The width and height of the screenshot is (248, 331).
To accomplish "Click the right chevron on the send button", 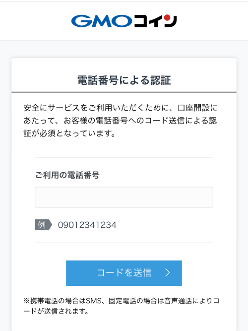I will 168,272.
